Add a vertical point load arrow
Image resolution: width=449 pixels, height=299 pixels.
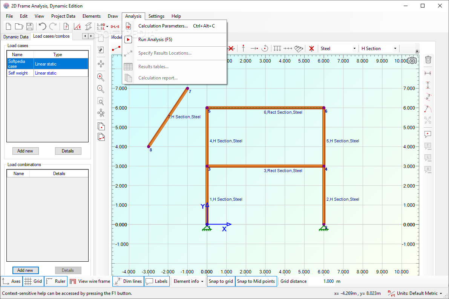tap(243, 48)
